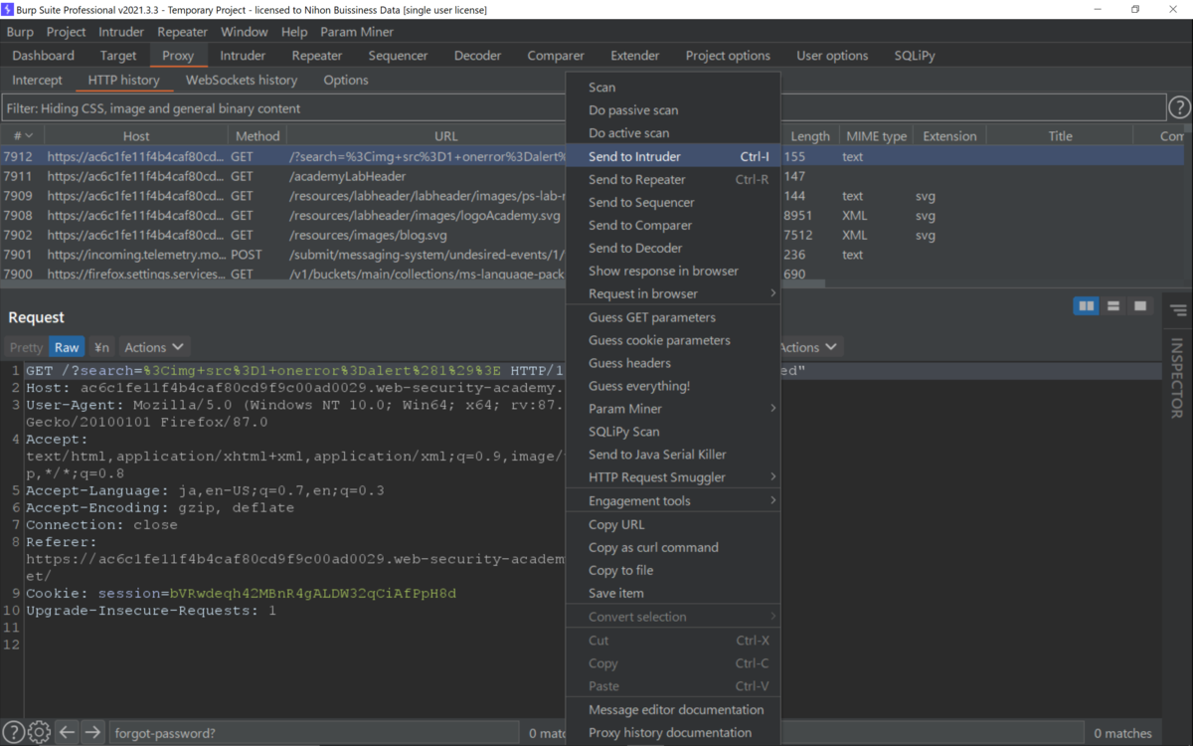Image resolution: width=1193 pixels, height=746 pixels.
Task: Select Send to Comparer
Action: point(673,225)
